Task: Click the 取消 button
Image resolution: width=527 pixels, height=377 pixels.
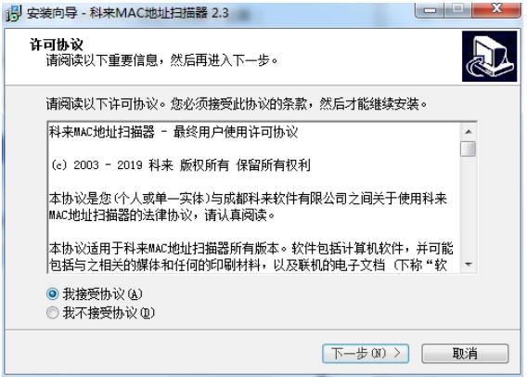Action: coord(465,353)
